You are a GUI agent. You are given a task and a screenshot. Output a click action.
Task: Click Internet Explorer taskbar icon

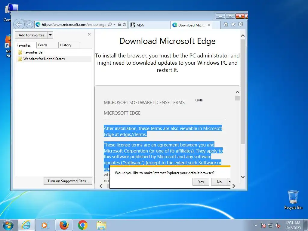click(x=26, y=225)
